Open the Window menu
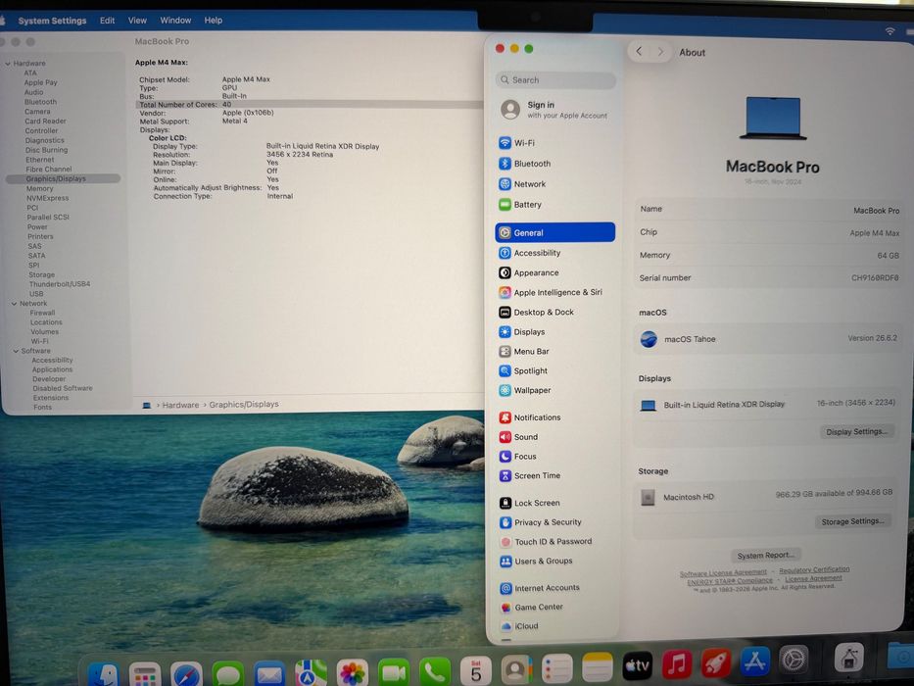Image resolution: width=914 pixels, height=686 pixels. (x=175, y=21)
